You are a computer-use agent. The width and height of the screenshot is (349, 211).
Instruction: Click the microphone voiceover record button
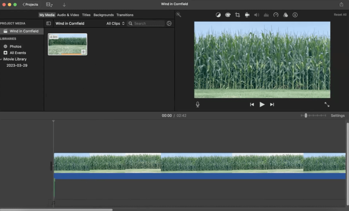(198, 105)
